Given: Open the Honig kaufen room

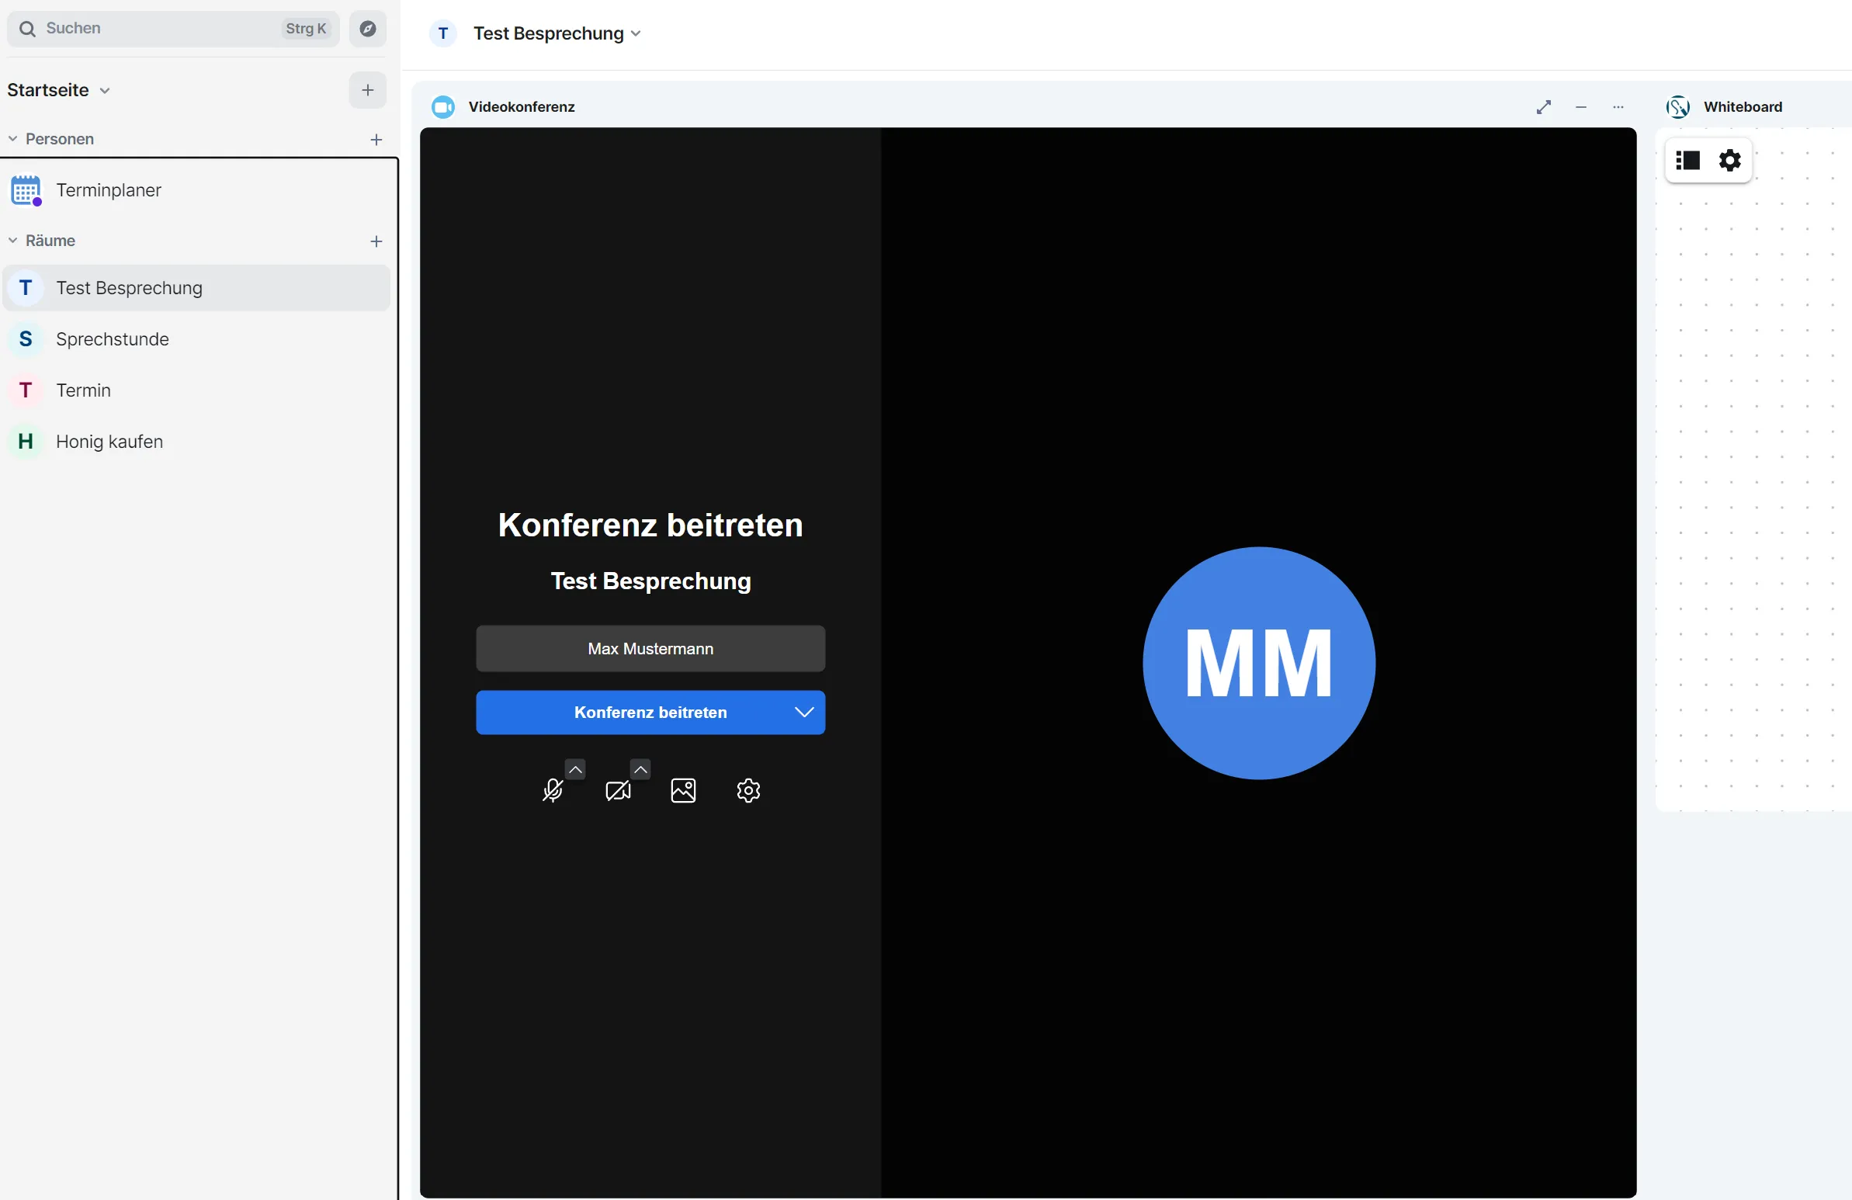Looking at the screenshot, I should 109,441.
